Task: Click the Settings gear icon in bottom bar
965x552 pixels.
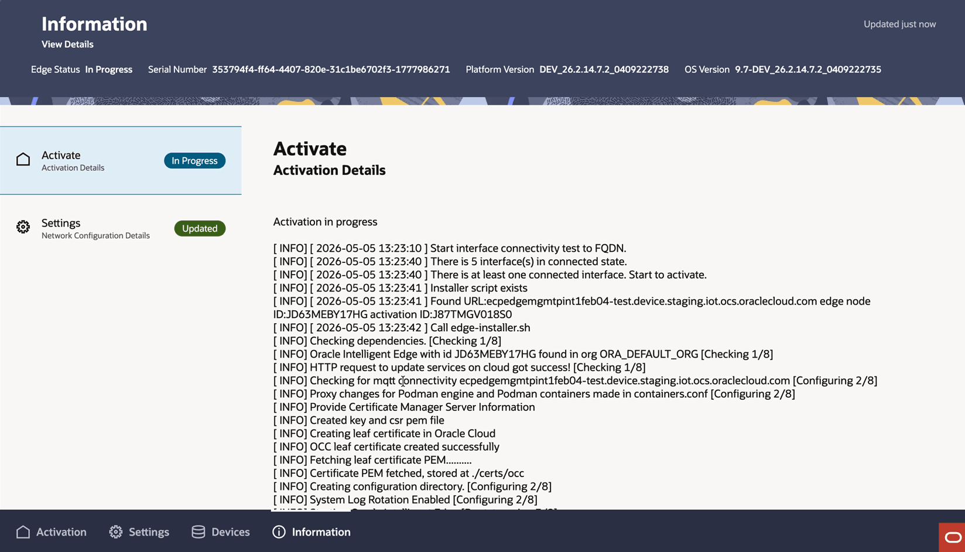Action: (x=116, y=532)
